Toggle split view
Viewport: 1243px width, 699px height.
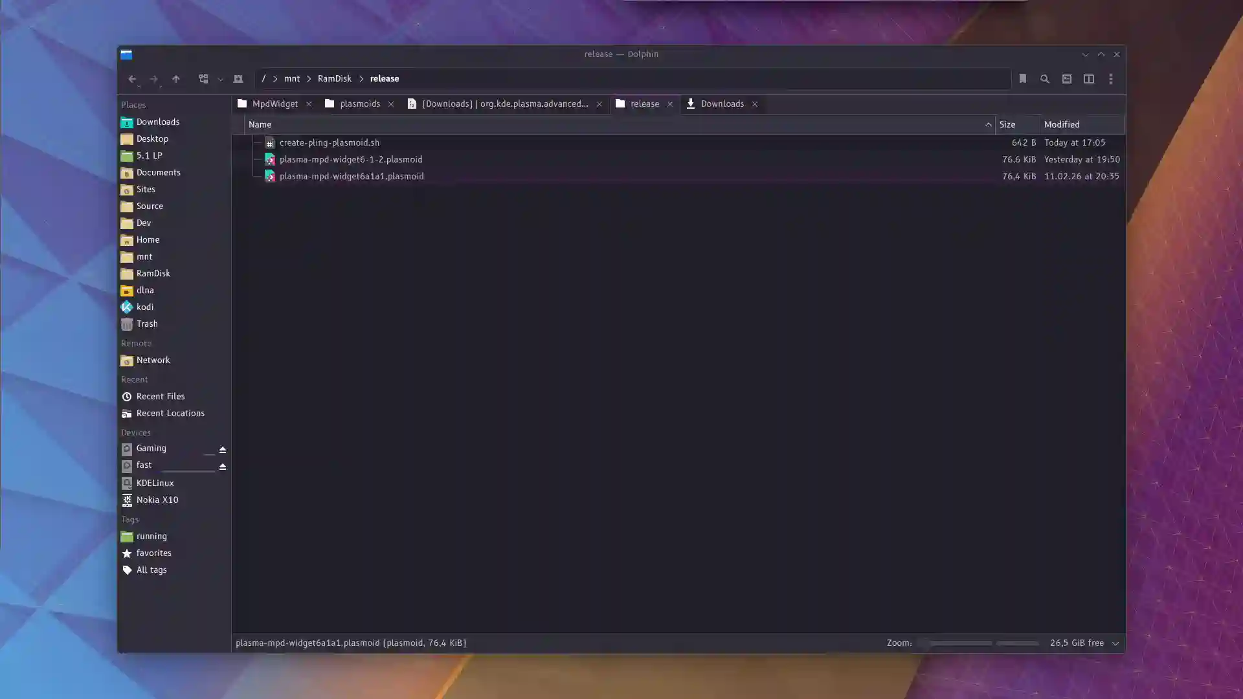tap(1088, 79)
